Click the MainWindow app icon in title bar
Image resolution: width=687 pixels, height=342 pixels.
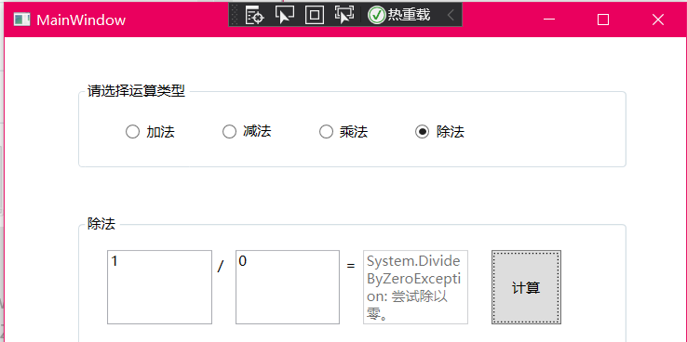(22, 20)
